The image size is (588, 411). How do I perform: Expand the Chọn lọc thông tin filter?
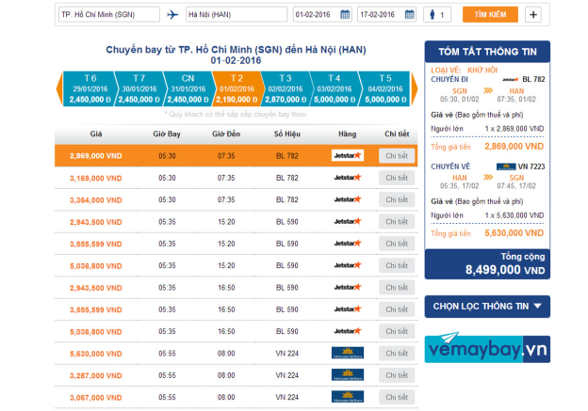click(485, 306)
